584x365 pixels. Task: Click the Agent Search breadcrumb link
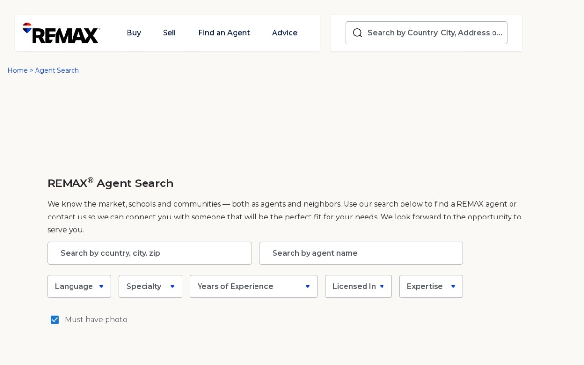[57, 70]
